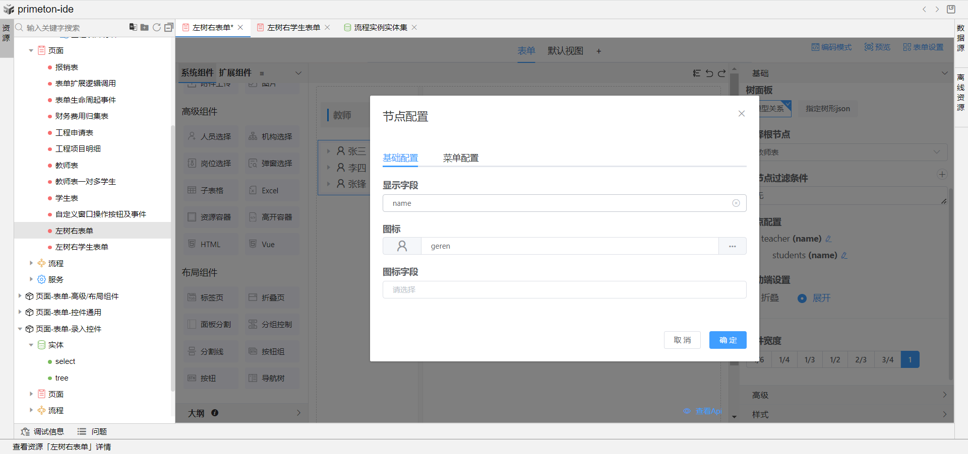Open the 左树右学生表单 editor tab

293,28
